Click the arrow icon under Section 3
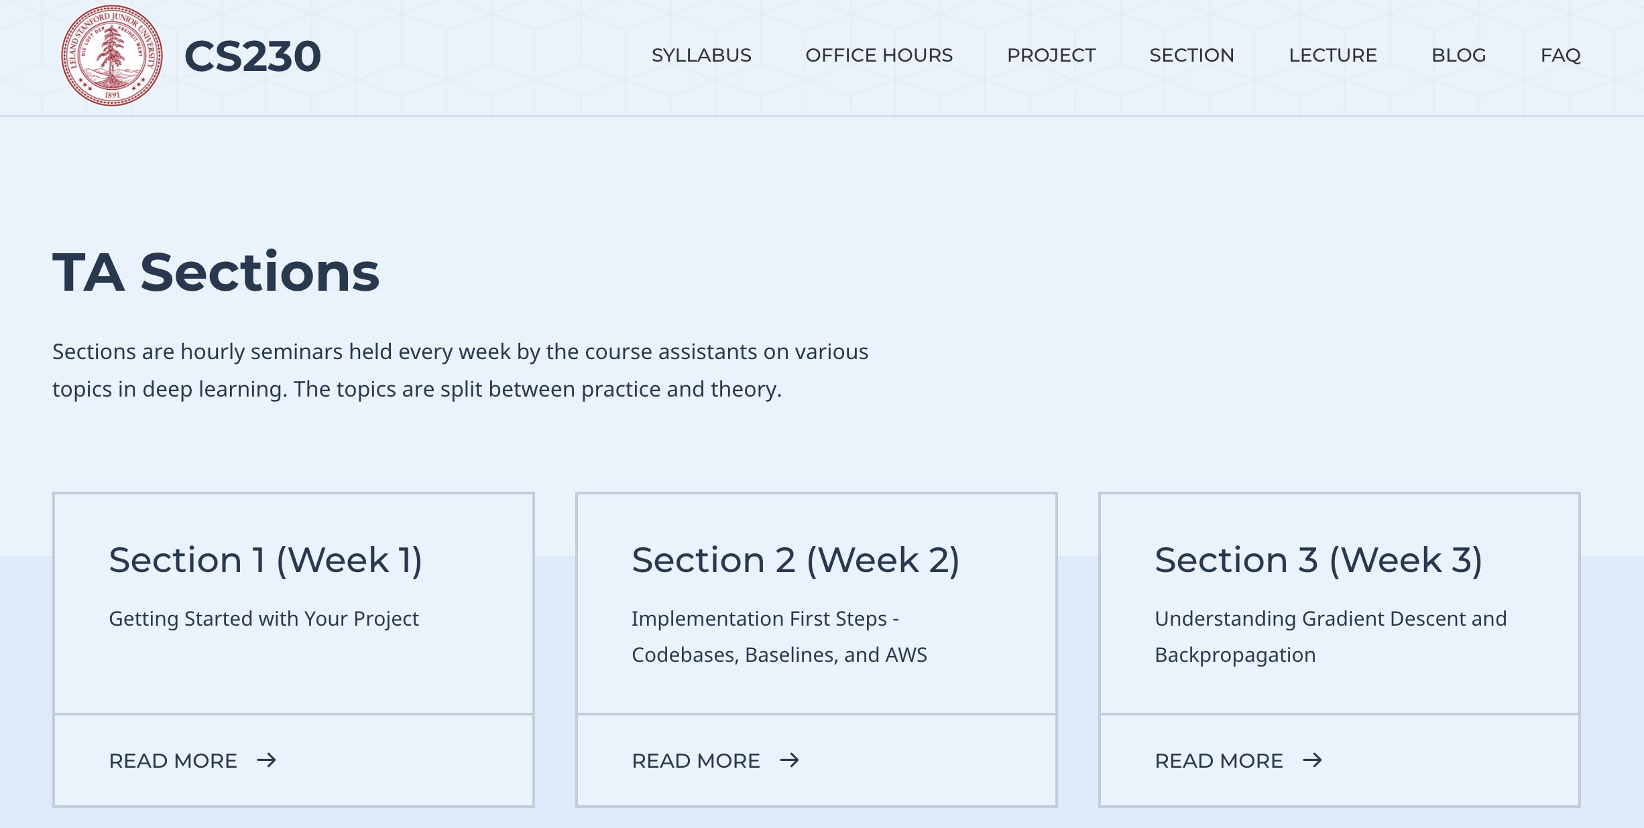Screen dimensions: 1644x828 (x=1312, y=760)
